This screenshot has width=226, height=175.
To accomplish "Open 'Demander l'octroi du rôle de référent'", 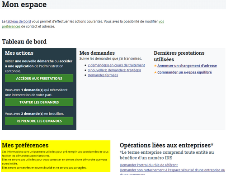I will point(149,165).
